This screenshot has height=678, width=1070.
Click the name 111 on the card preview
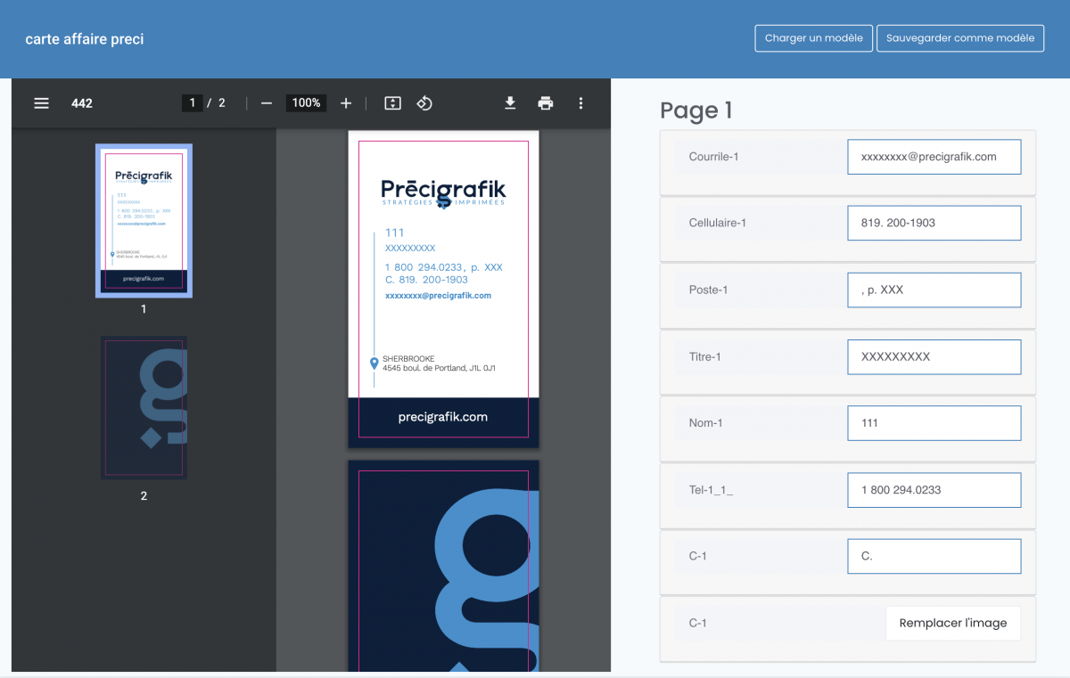coord(395,233)
